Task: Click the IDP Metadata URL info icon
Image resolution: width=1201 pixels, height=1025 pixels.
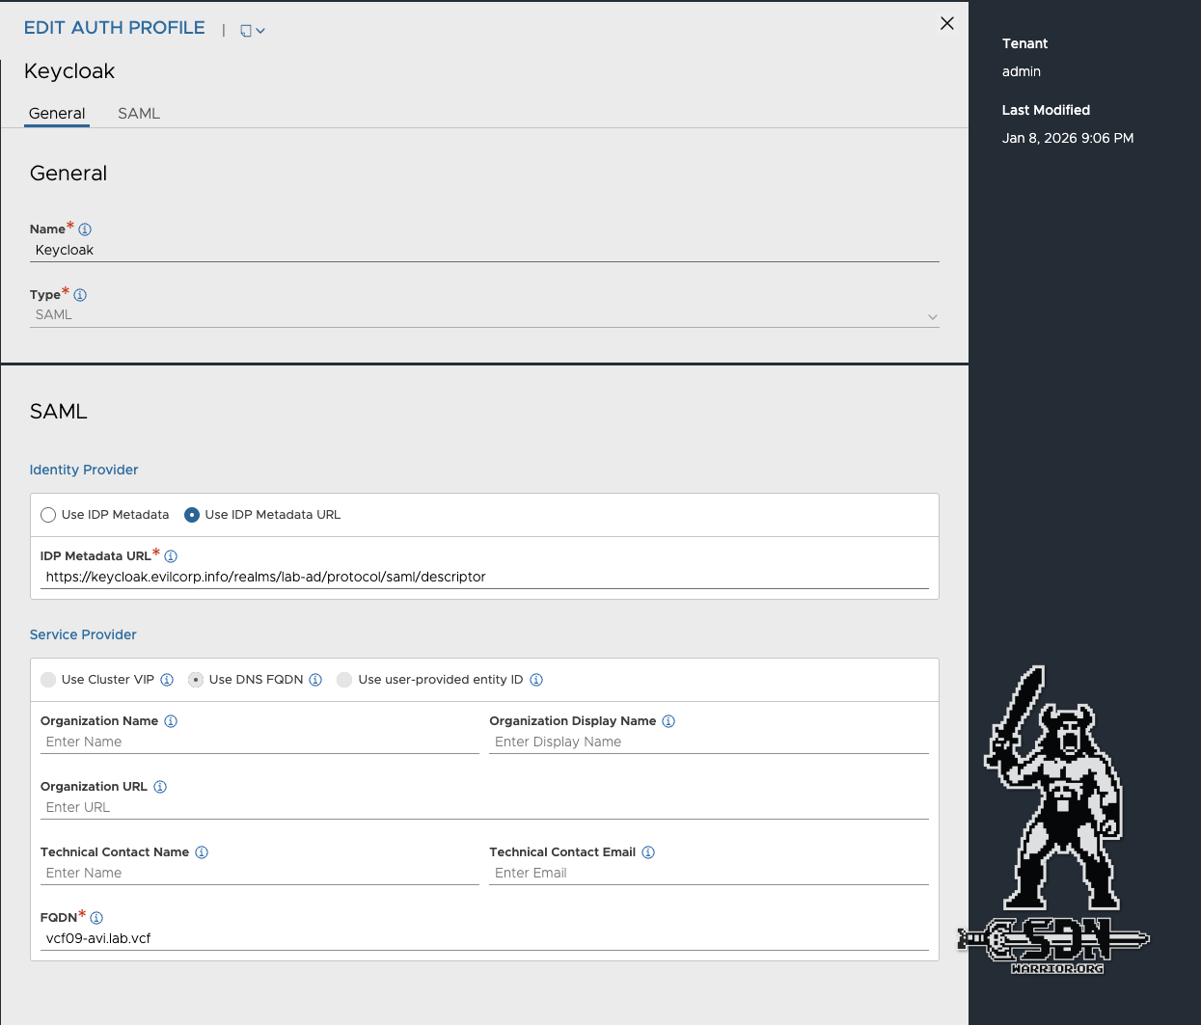Action: tap(171, 556)
